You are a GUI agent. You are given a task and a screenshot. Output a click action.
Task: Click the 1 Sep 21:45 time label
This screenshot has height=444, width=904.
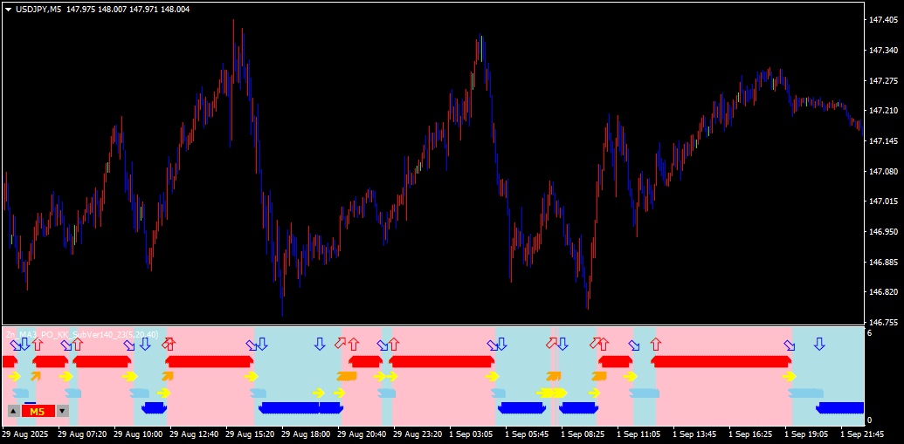click(863, 434)
